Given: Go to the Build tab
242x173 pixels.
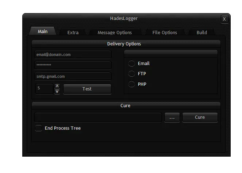Looking at the screenshot, I should tap(202, 32).
